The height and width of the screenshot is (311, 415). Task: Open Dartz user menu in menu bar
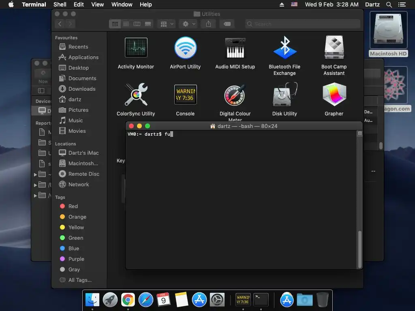(x=372, y=4)
